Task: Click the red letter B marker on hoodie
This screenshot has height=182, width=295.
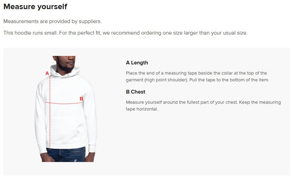Action: click(x=81, y=99)
